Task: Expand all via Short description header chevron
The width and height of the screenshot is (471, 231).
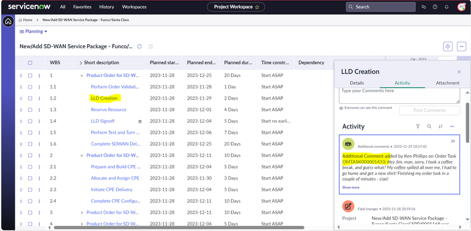Action: point(81,63)
